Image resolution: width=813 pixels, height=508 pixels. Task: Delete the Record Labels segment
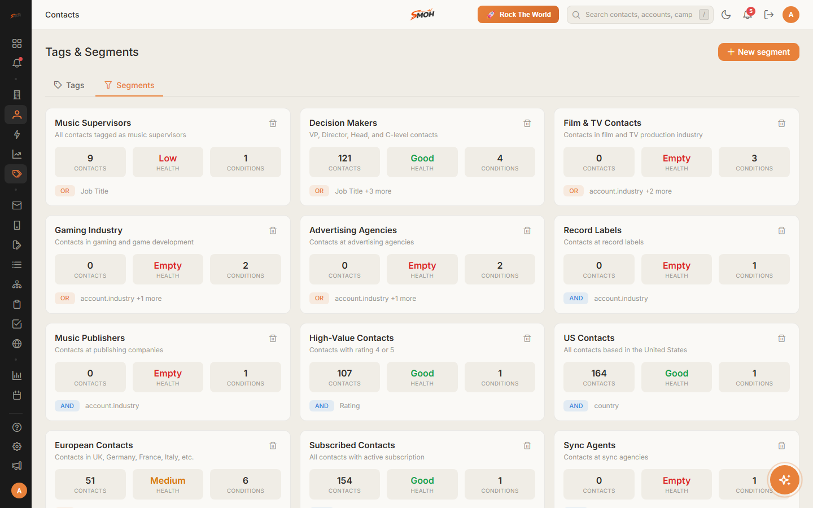[782, 230]
